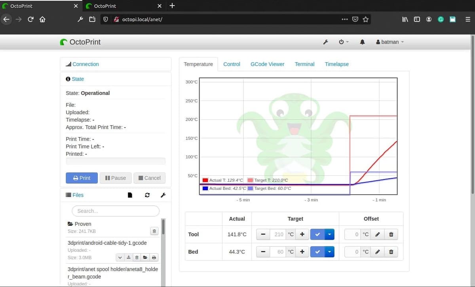Refresh the file list

click(147, 195)
